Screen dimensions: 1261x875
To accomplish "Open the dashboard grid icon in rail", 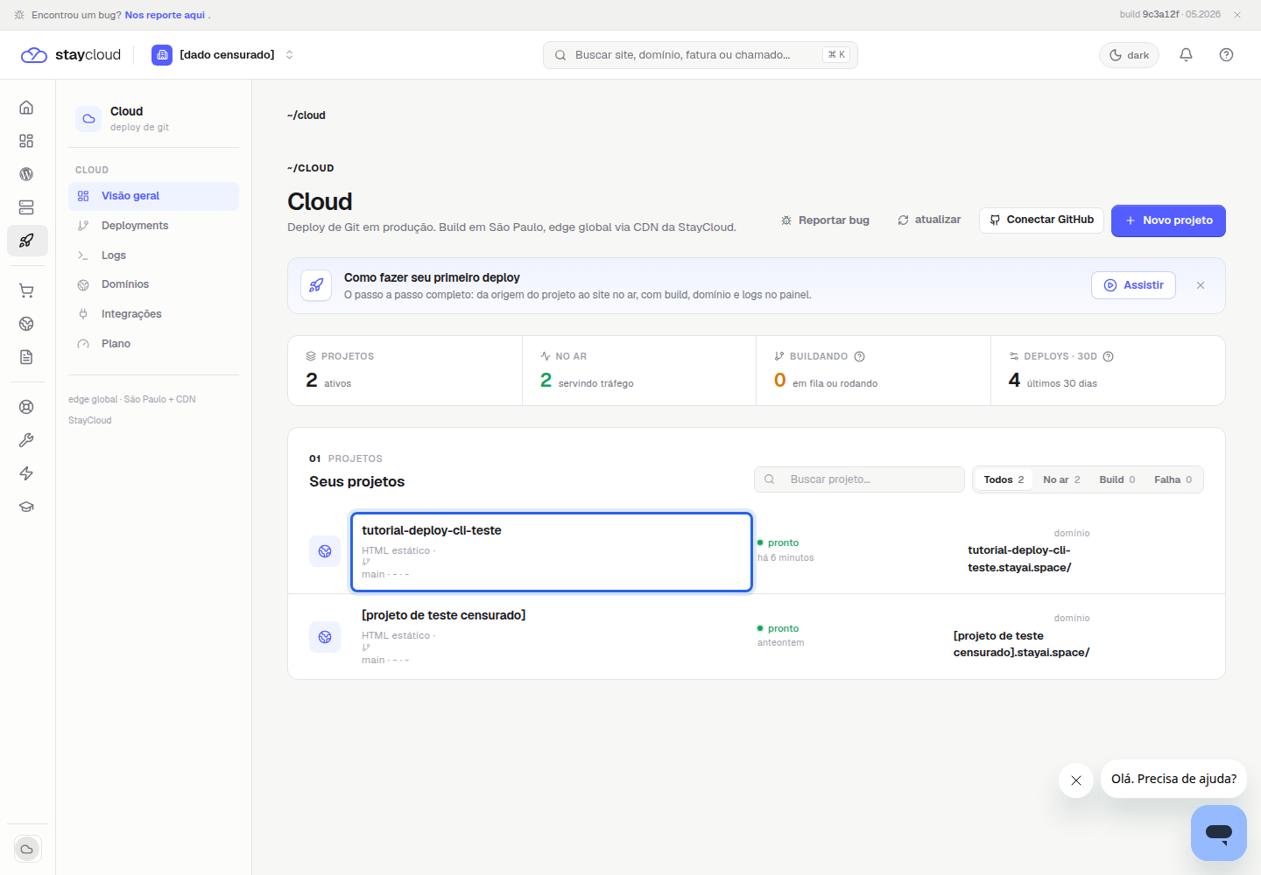I will 26,141.
